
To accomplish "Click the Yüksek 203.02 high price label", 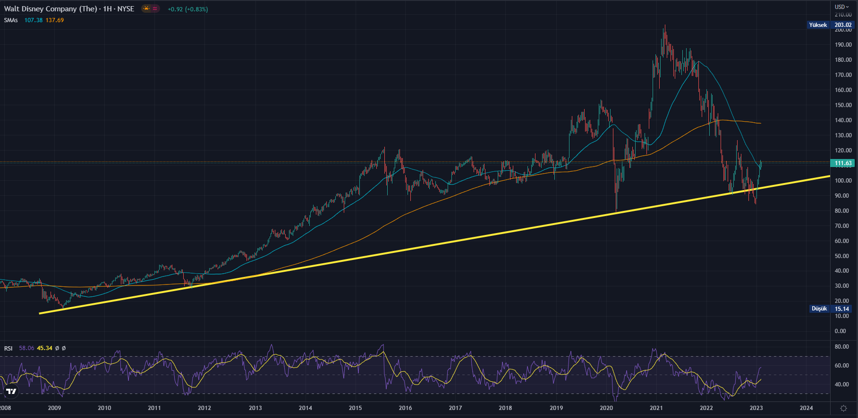I will point(831,25).
